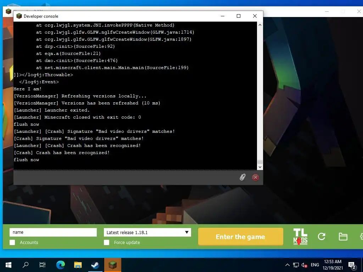
Task: Open network status tray icon
Action: coord(296,265)
